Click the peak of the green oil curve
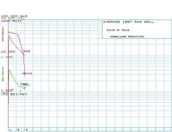Viewport: 172px width, 132px height. coord(10,70)
